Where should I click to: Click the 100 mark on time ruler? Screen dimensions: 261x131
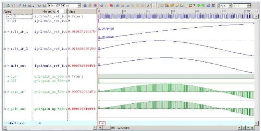(223, 11)
